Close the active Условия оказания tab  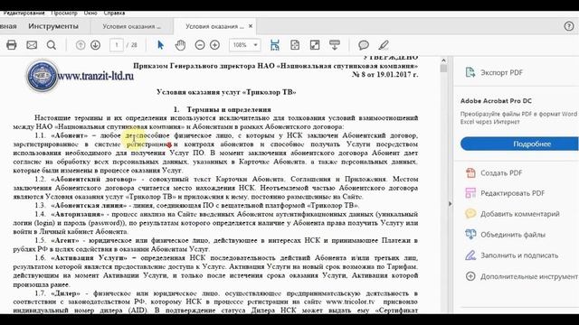click(251, 26)
